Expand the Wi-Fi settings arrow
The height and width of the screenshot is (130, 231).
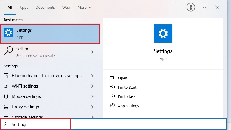[92, 86]
